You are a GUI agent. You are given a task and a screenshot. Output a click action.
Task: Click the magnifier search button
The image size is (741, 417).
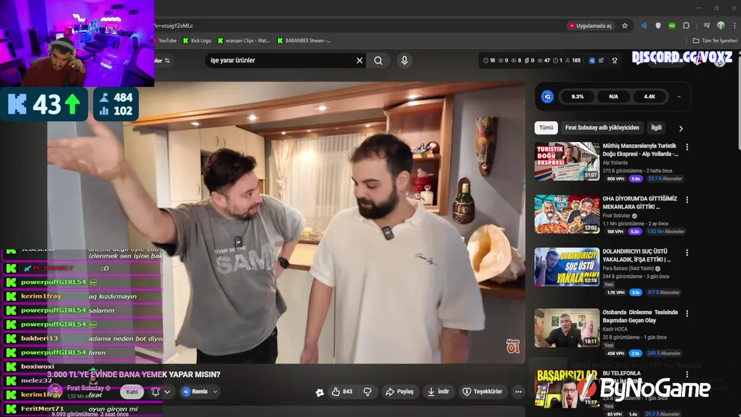coord(378,60)
